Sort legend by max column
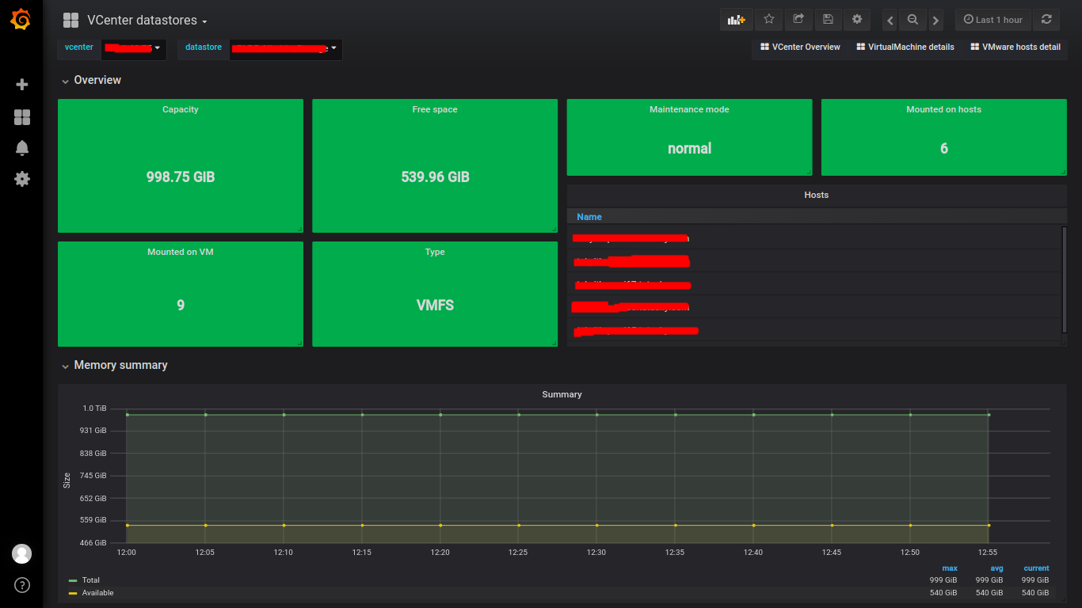This screenshot has height=608, width=1082. point(949,568)
